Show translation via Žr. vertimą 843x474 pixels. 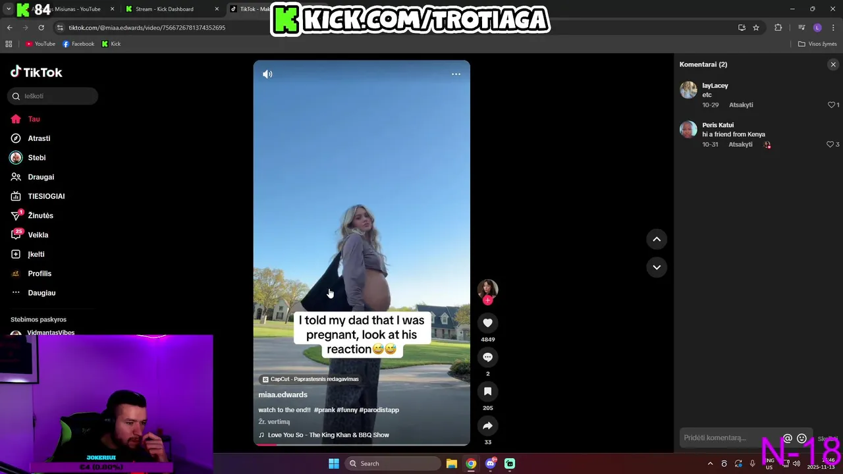tap(274, 421)
